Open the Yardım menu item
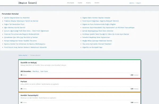Screen dimensions: 159x104 97,3
